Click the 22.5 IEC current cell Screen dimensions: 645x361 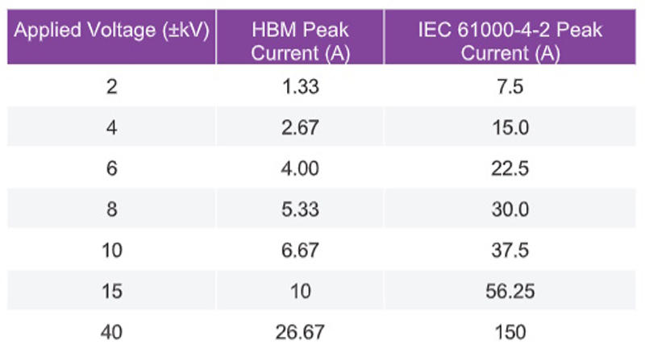coord(510,168)
